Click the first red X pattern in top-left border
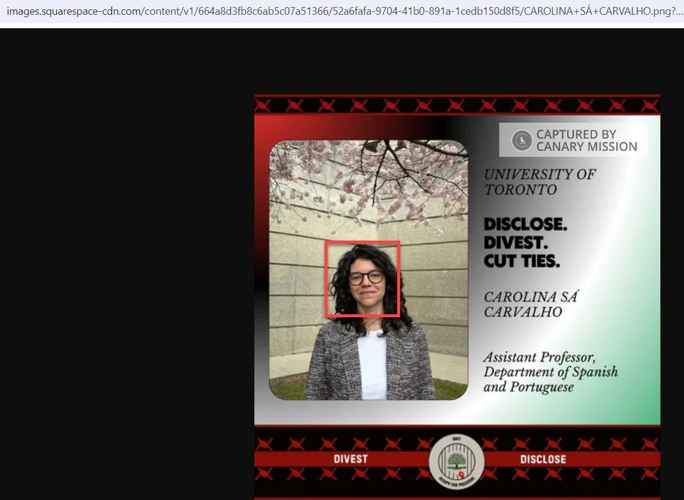 coord(263,105)
